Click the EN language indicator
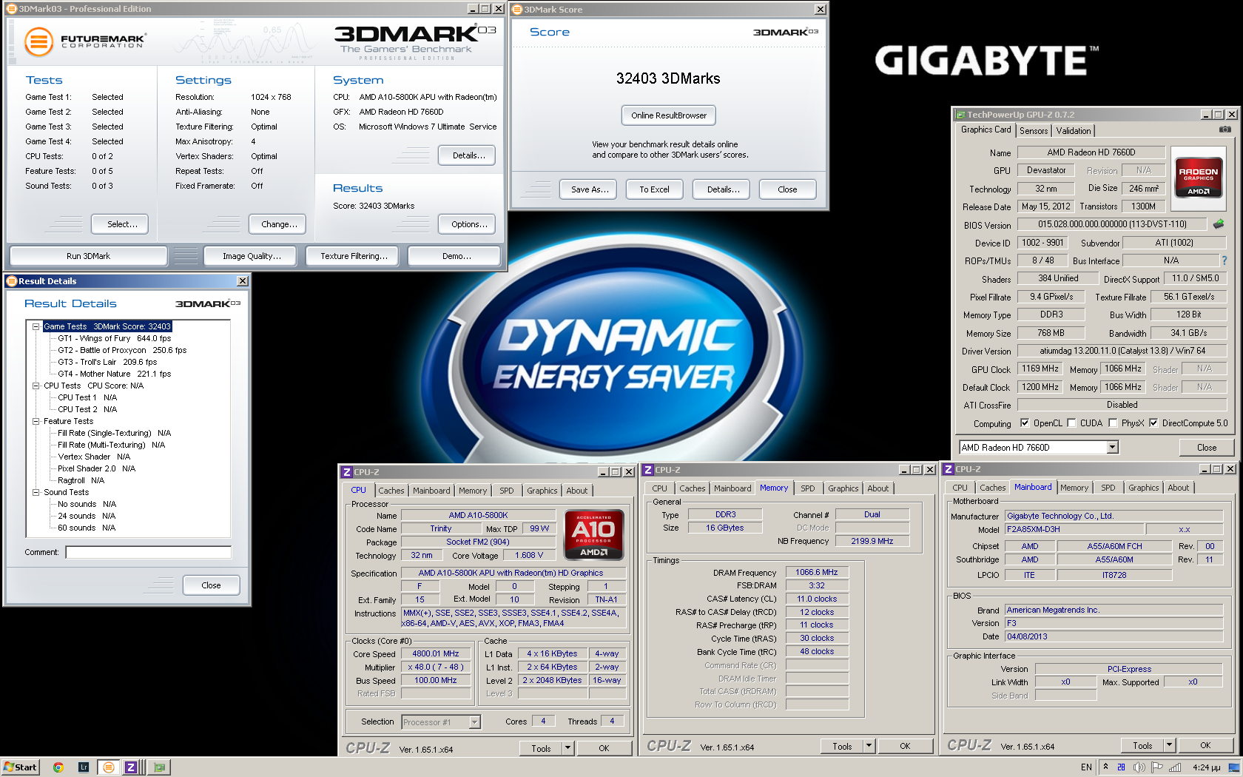 pos(1086,767)
